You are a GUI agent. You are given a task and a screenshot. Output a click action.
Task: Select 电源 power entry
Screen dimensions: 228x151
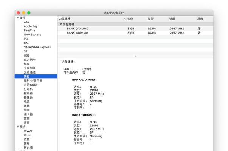27,102
